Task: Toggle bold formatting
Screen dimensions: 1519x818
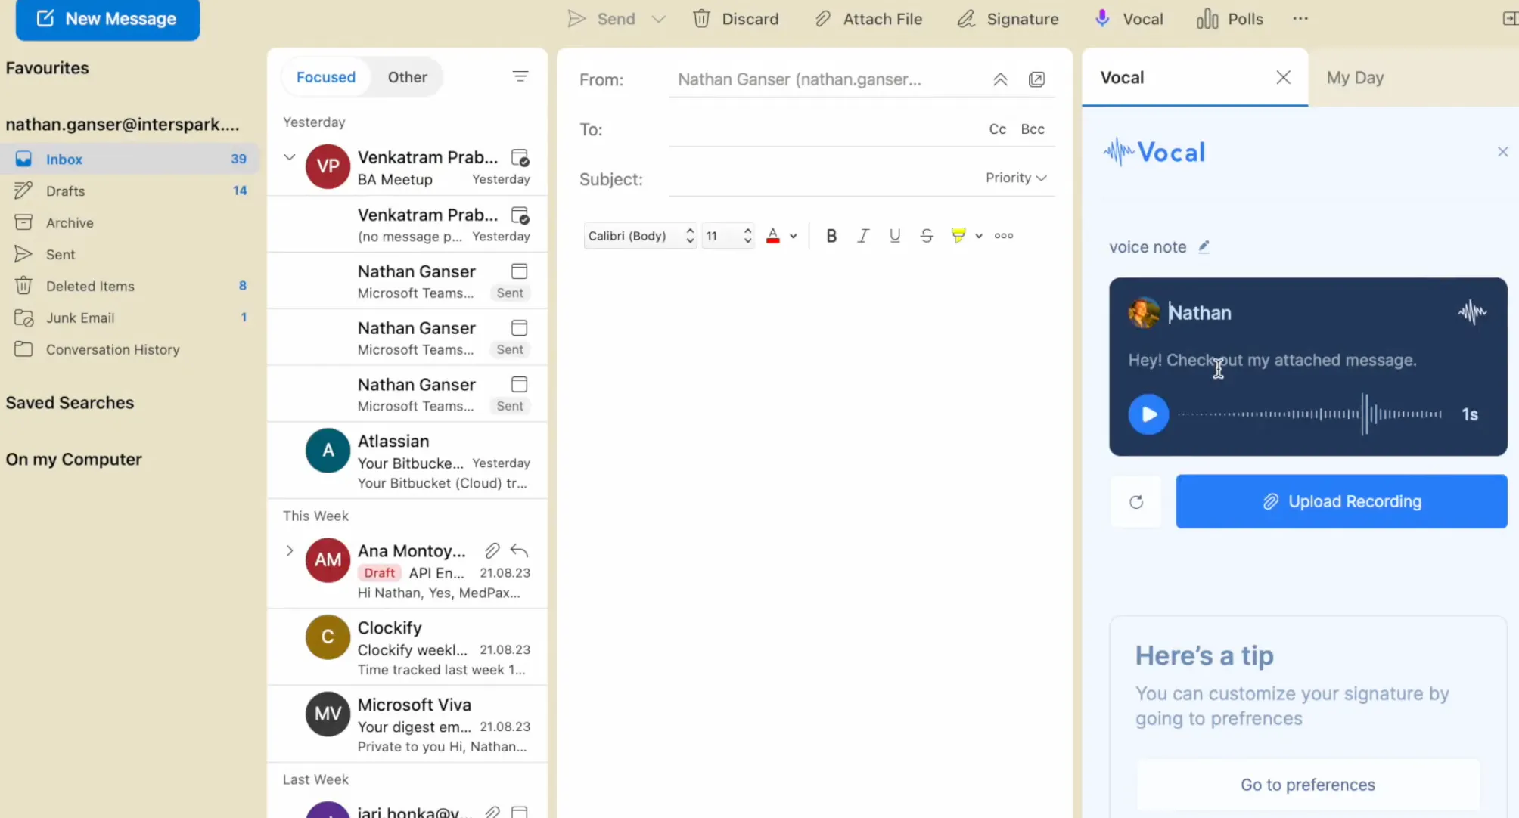Action: [x=831, y=236]
